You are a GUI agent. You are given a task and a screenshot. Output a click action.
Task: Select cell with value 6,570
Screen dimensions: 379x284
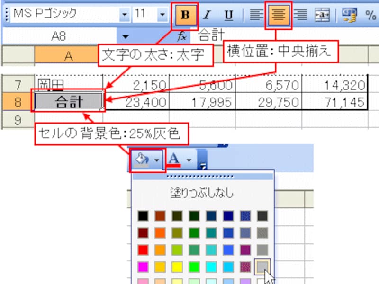click(269, 85)
